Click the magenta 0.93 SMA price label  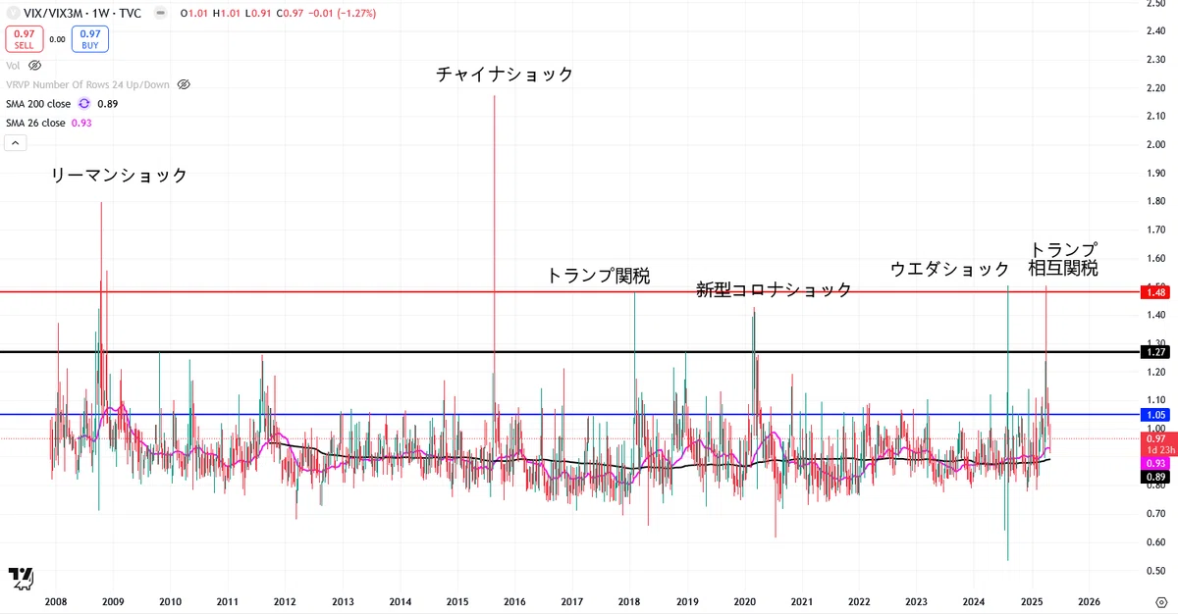(1155, 462)
